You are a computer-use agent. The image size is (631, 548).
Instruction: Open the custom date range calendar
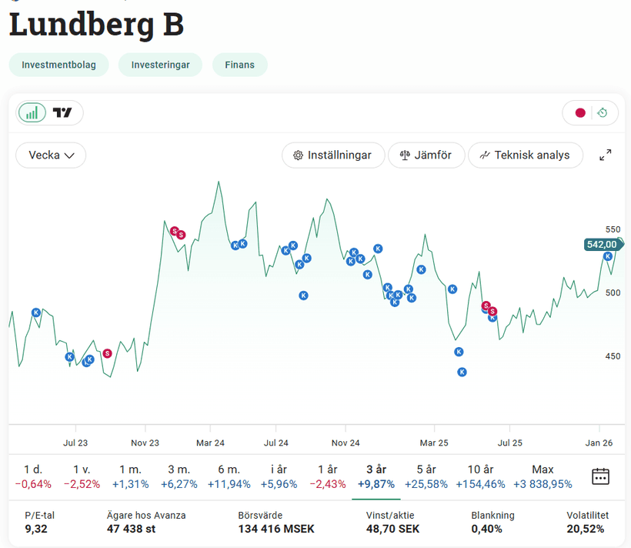tap(600, 476)
